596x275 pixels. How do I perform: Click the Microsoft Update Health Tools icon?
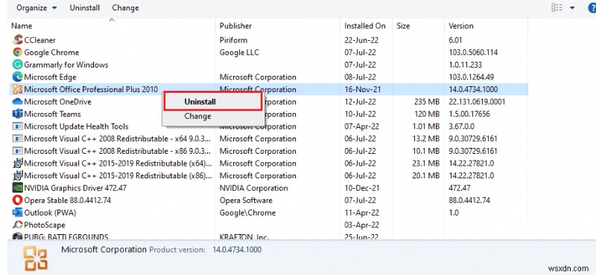(x=17, y=126)
